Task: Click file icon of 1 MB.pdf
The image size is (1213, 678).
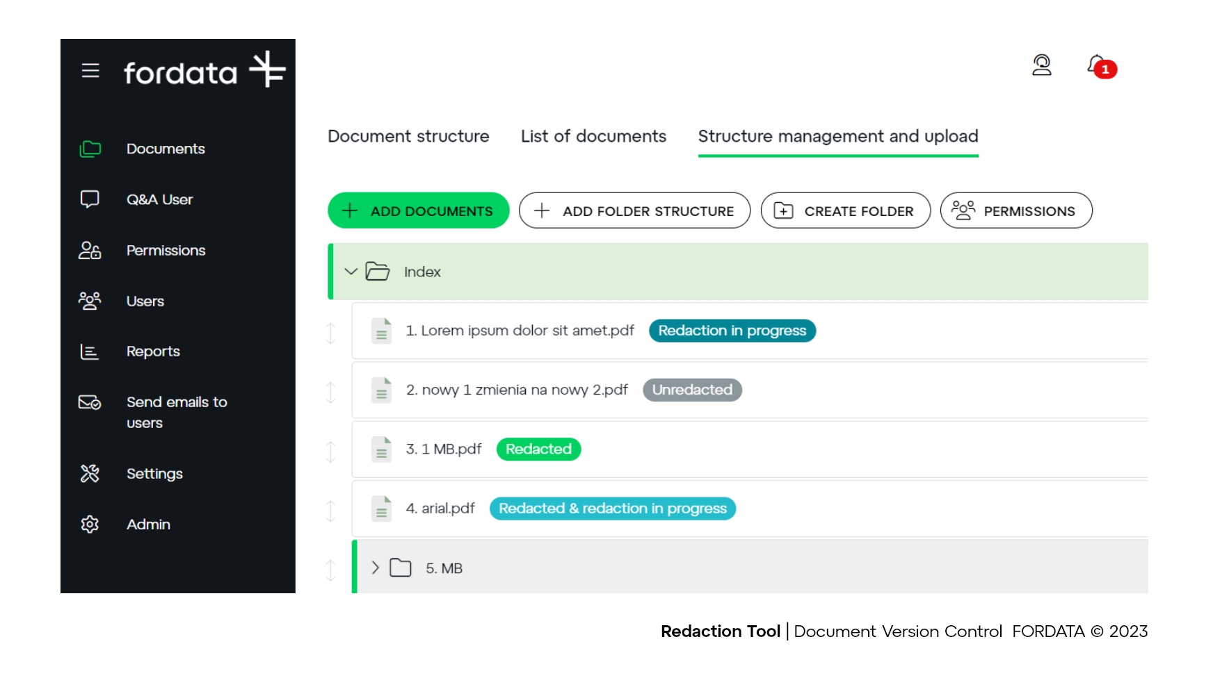Action: [381, 449]
